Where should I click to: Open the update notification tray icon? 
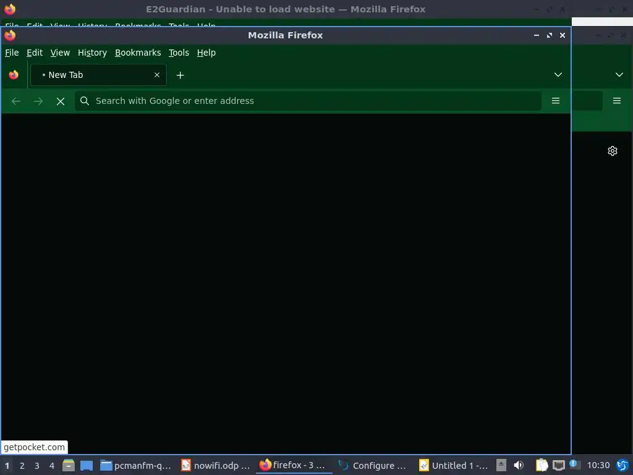(575, 464)
